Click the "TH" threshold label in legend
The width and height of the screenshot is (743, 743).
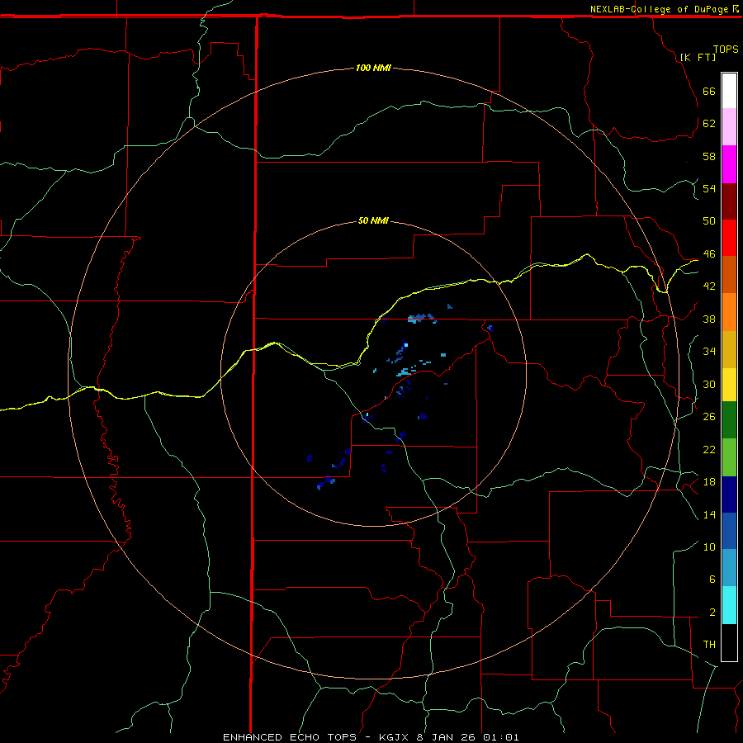pos(709,644)
